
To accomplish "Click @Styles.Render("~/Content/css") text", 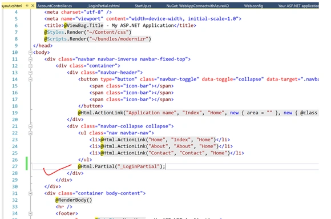I will pos(88,32).
